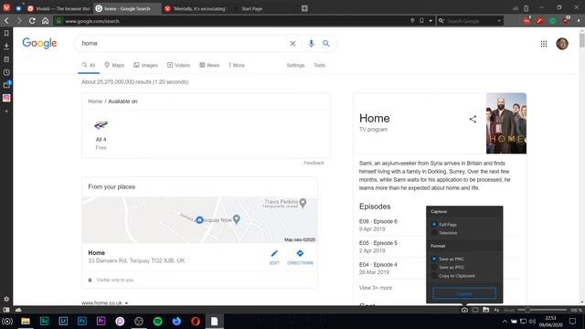This screenshot has height=329, width=585.
Task: Add a new web panel
Action: coord(6,111)
